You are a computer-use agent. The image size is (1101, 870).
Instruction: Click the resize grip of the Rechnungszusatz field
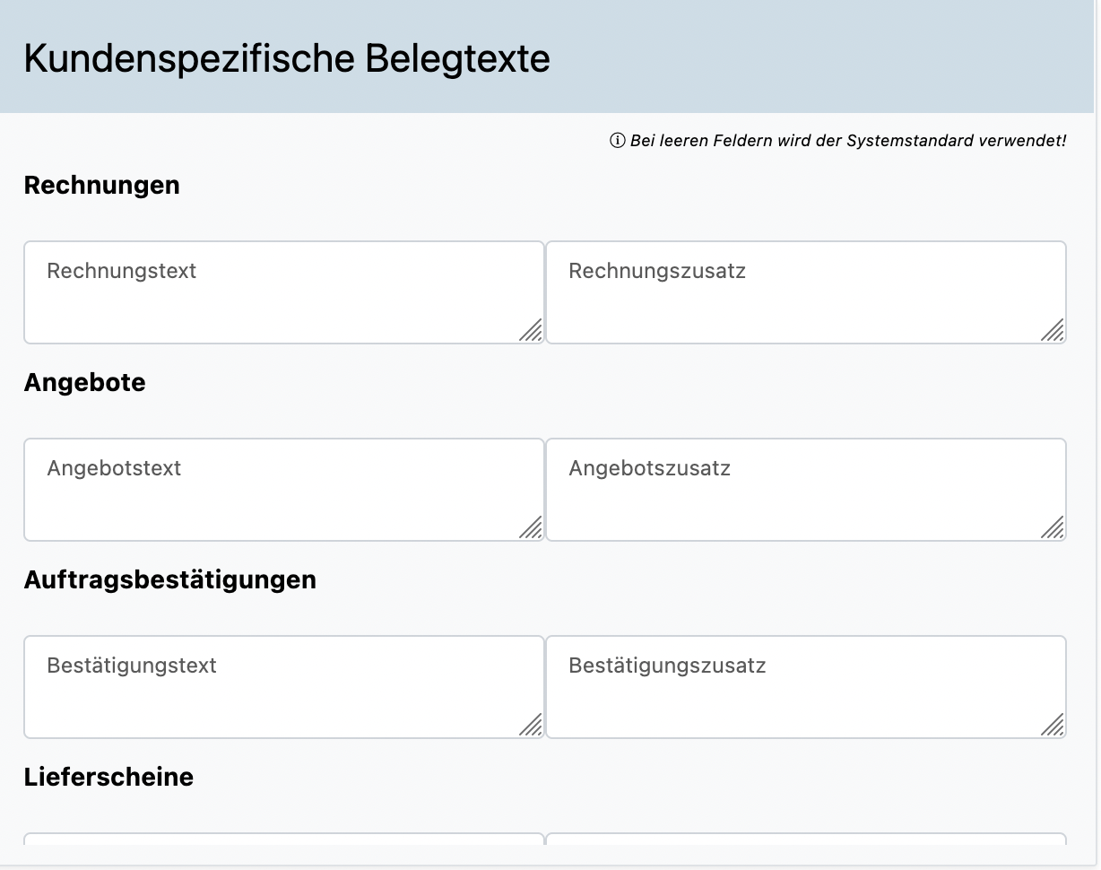coord(1053,330)
